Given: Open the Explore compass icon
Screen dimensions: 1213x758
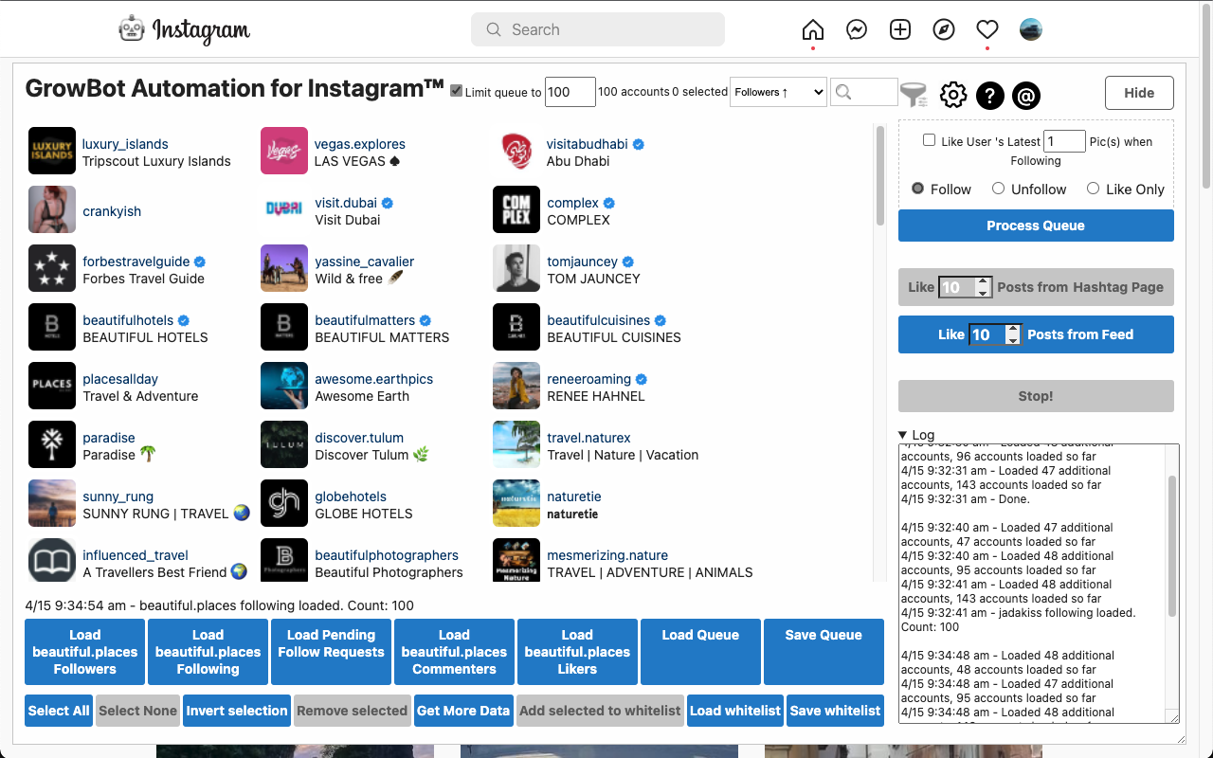Looking at the screenshot, I should tap(944, 30).
